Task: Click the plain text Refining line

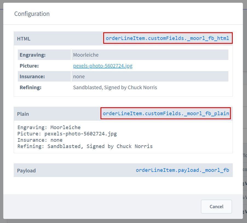Action: [85, 146]
